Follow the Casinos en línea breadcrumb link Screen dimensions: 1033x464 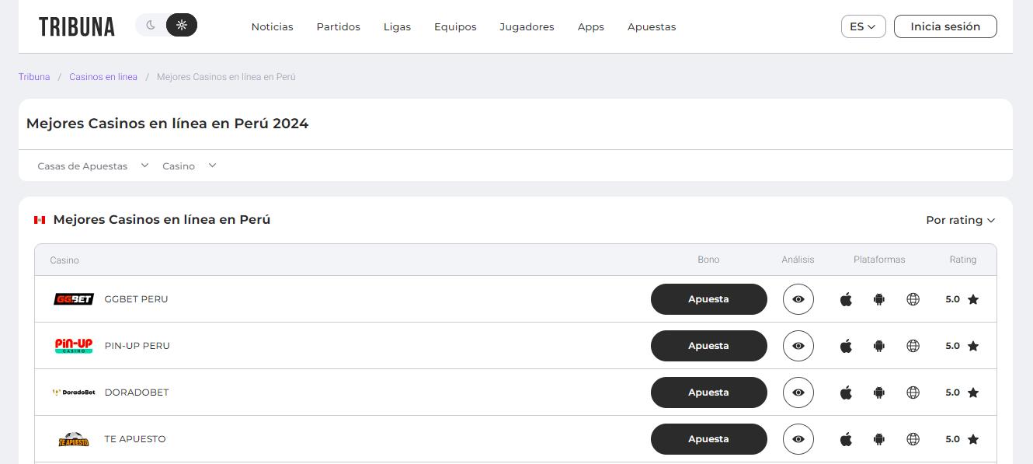click(103, 77)
